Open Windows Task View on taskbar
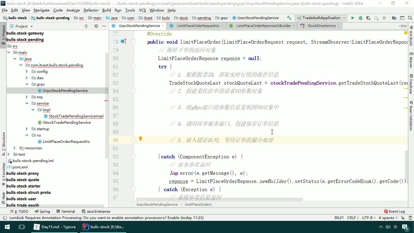 tap(22, 227)
